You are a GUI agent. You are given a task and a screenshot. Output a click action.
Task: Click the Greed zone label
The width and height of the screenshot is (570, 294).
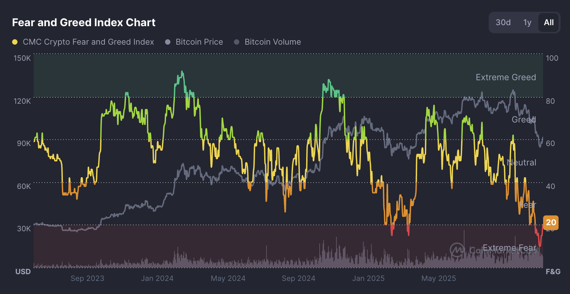[523, 120]
